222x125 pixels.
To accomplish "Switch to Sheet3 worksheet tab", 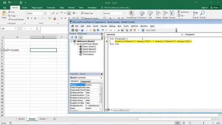I will click(x=43, y=119).
